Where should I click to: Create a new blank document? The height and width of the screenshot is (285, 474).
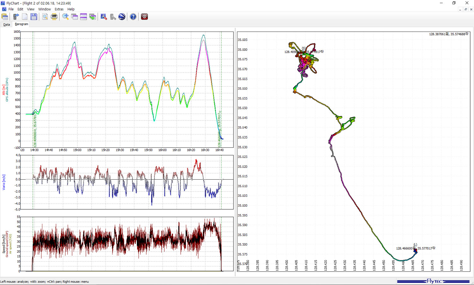(x=25, y=17)
